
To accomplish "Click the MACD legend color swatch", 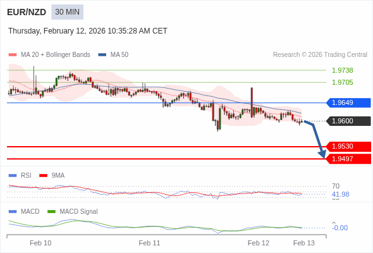I will point(13,212).
